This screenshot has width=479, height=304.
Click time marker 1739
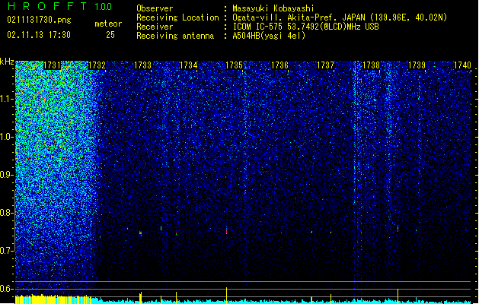pos(417,65)
